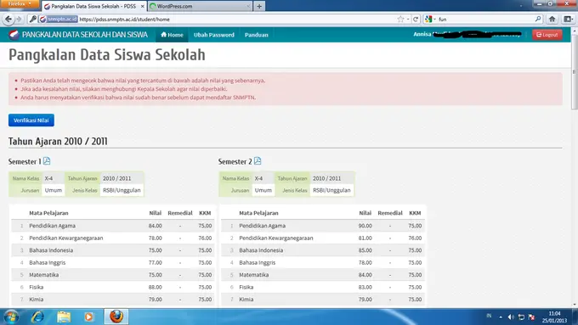Click Semester 1 Nilai column header
Image resolution: width=578 pixels, height=325 pixels.
tap(156, 213)
